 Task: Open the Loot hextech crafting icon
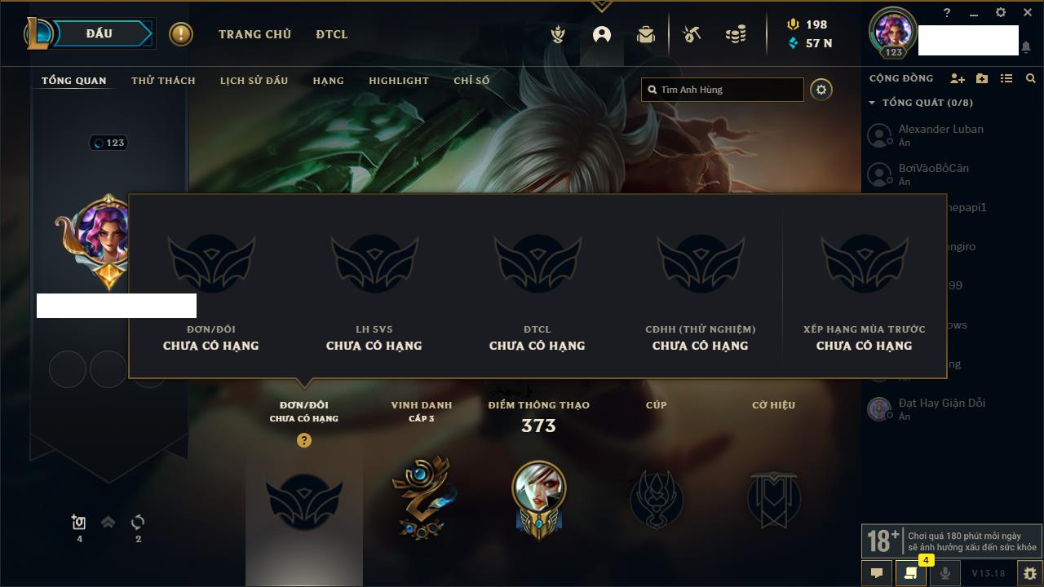(692, 34)
